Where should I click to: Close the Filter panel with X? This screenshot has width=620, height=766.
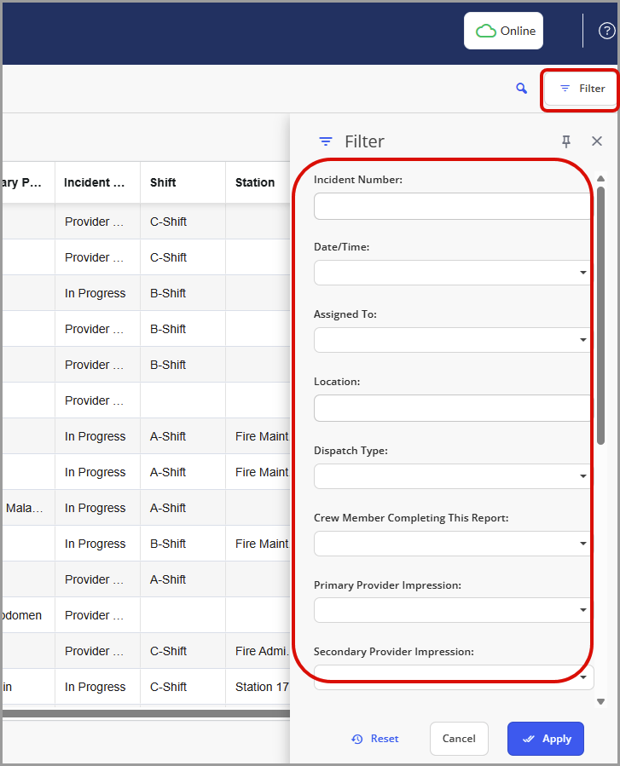click(x=596, y=141)
